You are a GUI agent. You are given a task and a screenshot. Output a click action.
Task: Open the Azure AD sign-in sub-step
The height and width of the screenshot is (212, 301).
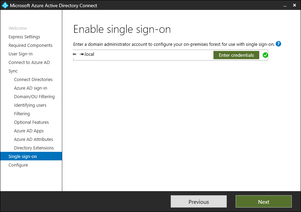pyautogui.click(x=30, y=88)
